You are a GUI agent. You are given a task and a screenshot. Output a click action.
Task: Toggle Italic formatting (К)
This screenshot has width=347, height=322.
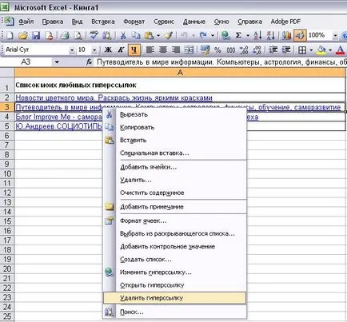pyautogui.click(x=121, y=50)
